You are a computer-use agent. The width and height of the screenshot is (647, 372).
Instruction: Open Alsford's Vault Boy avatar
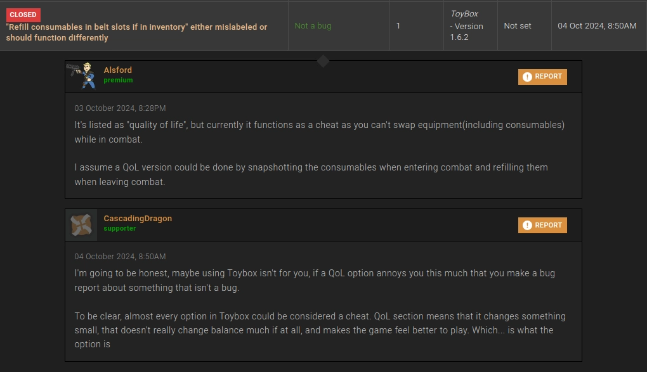click(81, 76)
